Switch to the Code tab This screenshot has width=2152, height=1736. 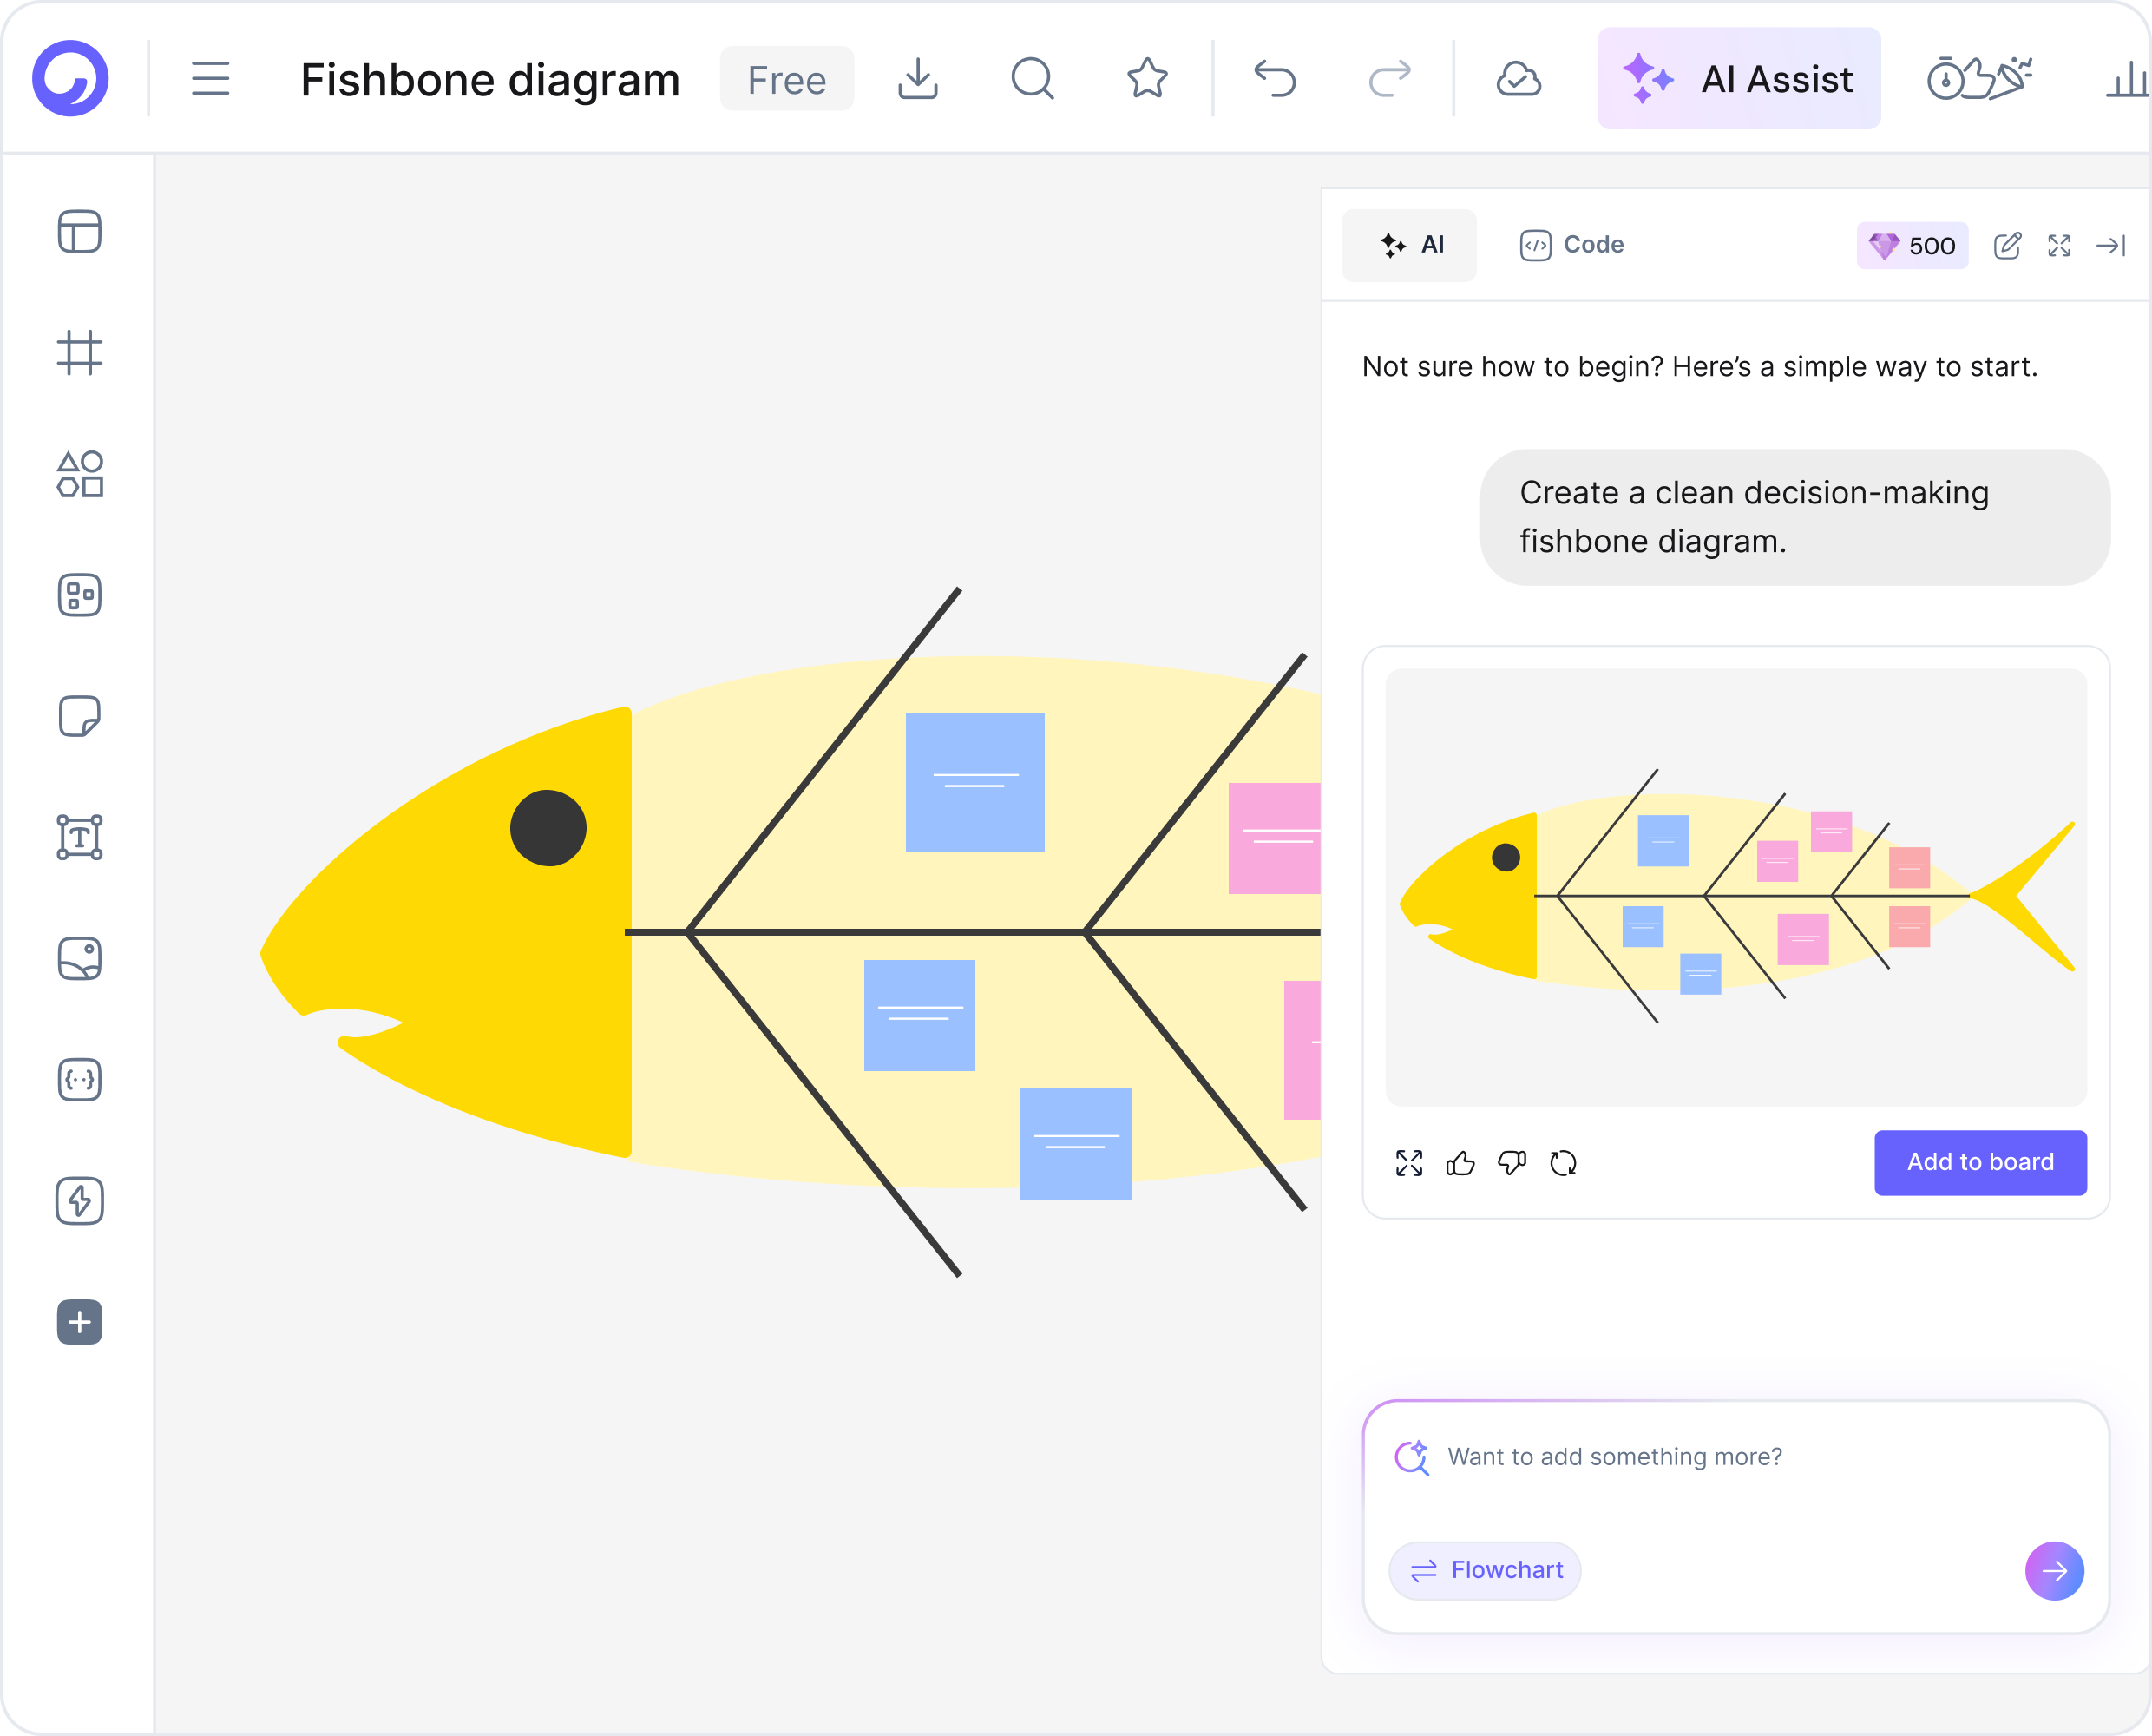[x=1571, y=245]
